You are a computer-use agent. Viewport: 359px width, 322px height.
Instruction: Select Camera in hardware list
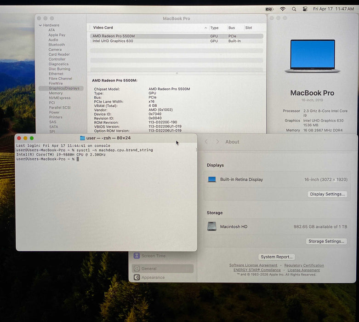pos(55,50)
